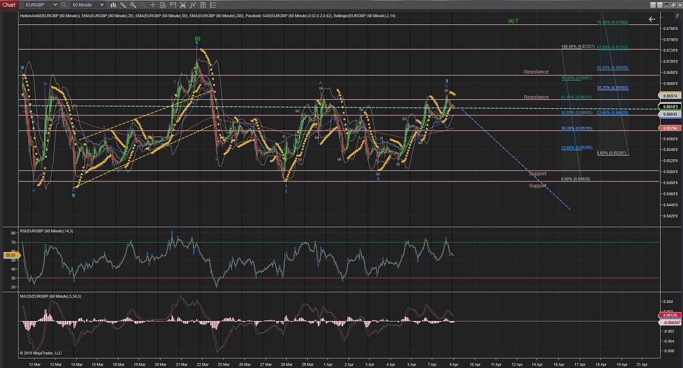
Task: Open the EURGBP instrument dropdown
Action: 41,5
